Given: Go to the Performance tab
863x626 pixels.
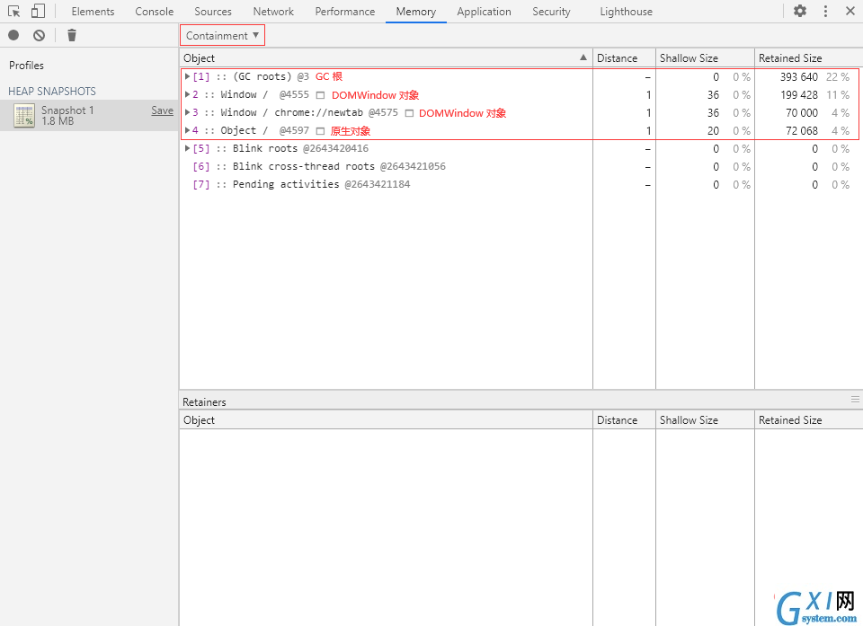Looking at the screenshot, I should [345, 12].
